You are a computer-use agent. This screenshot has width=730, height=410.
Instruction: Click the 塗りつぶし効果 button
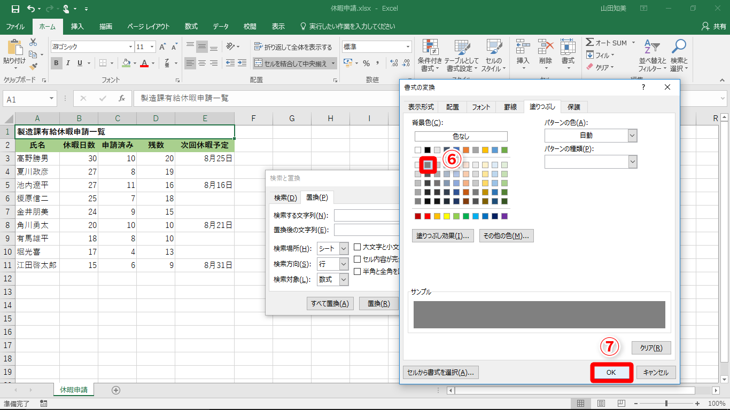point(444,235)
